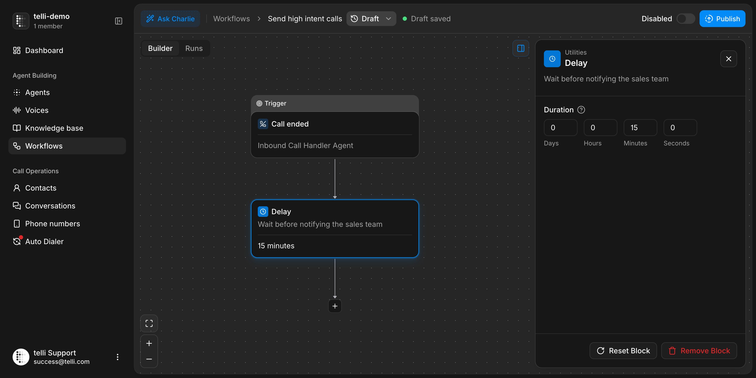
Task: Click the 15 minutes text on Delay block
Action: [x=276, y=246]
